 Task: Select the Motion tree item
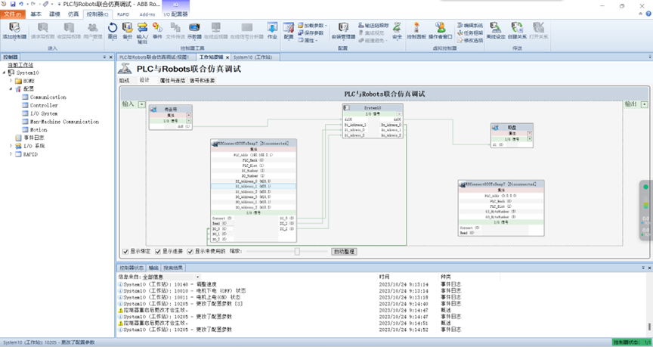39,130
